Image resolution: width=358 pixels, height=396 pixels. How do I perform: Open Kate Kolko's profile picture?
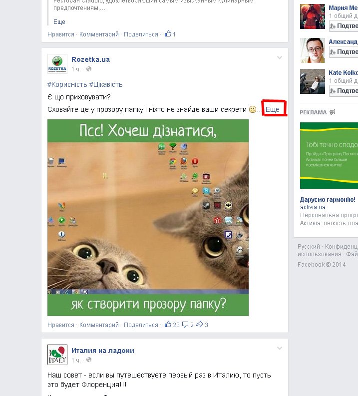click(x=312, y=81)
